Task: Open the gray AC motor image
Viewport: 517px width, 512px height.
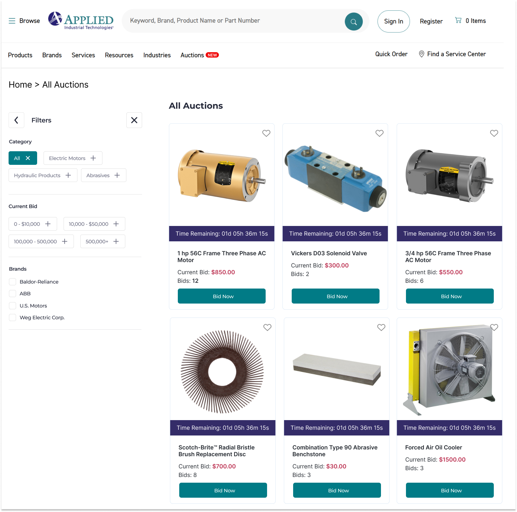Action: (x=450, y=175)
